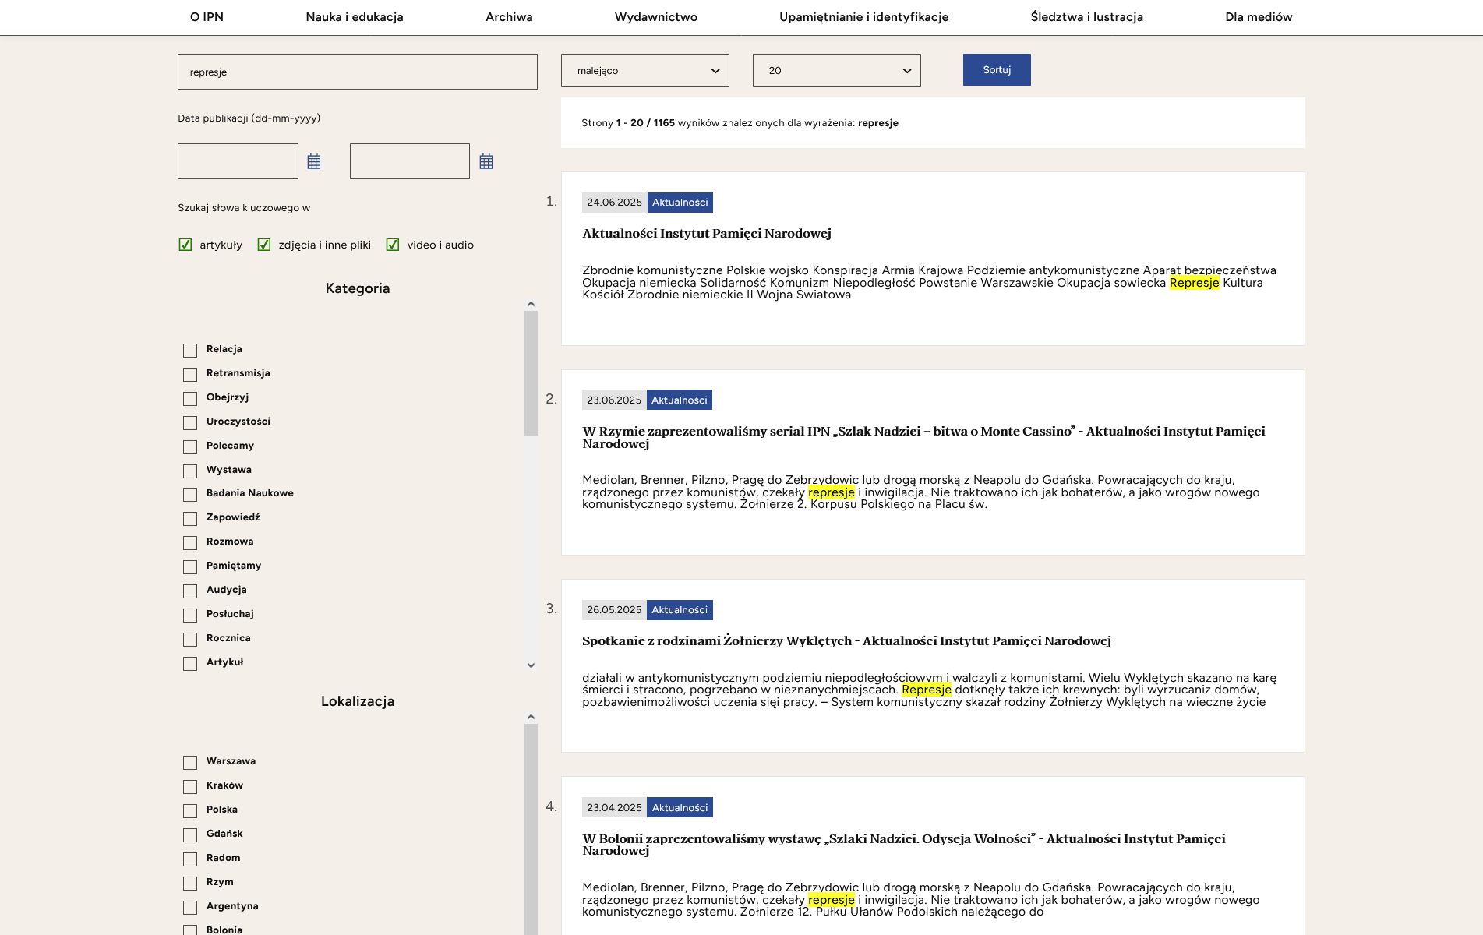Open the Śledztwa i lustracja menu

click(x=1086, y=17)
